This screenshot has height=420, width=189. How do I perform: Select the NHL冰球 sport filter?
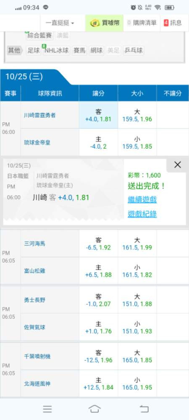[56, 50]
